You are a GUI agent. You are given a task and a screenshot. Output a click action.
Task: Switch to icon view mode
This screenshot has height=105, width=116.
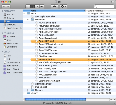tap(28, 6)
